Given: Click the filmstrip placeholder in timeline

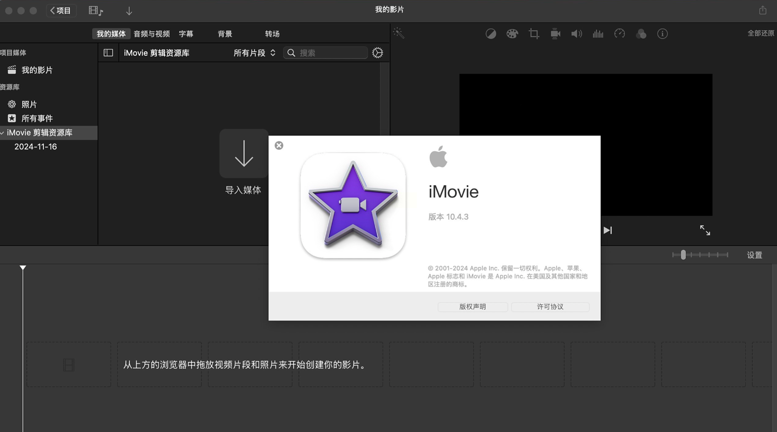Looking at the screenshot, I should pyautogui.click(x=69, y=365).
